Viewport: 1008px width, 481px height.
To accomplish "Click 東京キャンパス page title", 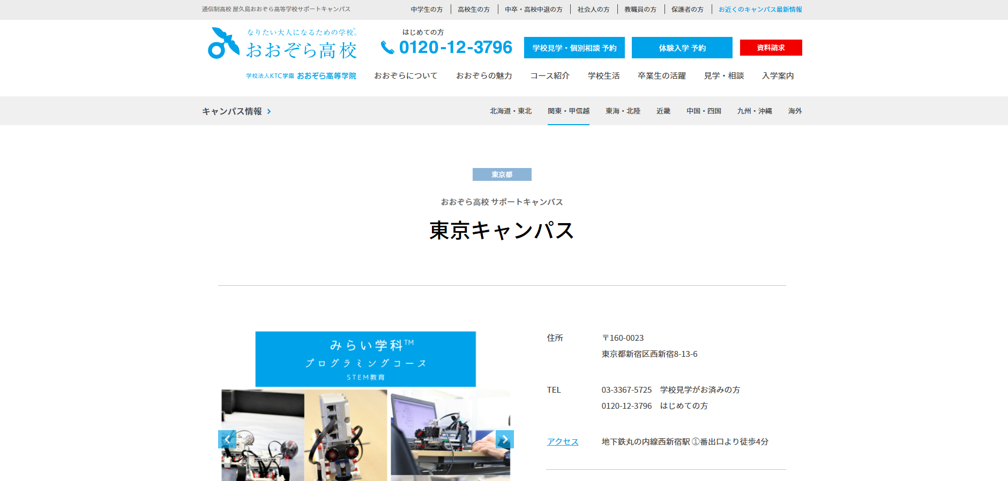I will pos(502,230).
